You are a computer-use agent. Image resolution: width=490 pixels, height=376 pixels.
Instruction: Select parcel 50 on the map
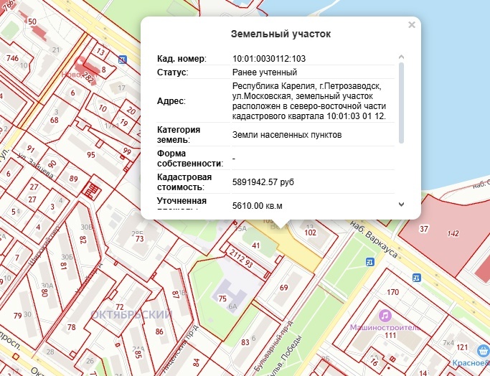click(32, 22)
